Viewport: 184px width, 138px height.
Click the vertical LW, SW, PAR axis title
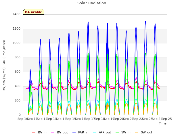click(x=4, y=66)
